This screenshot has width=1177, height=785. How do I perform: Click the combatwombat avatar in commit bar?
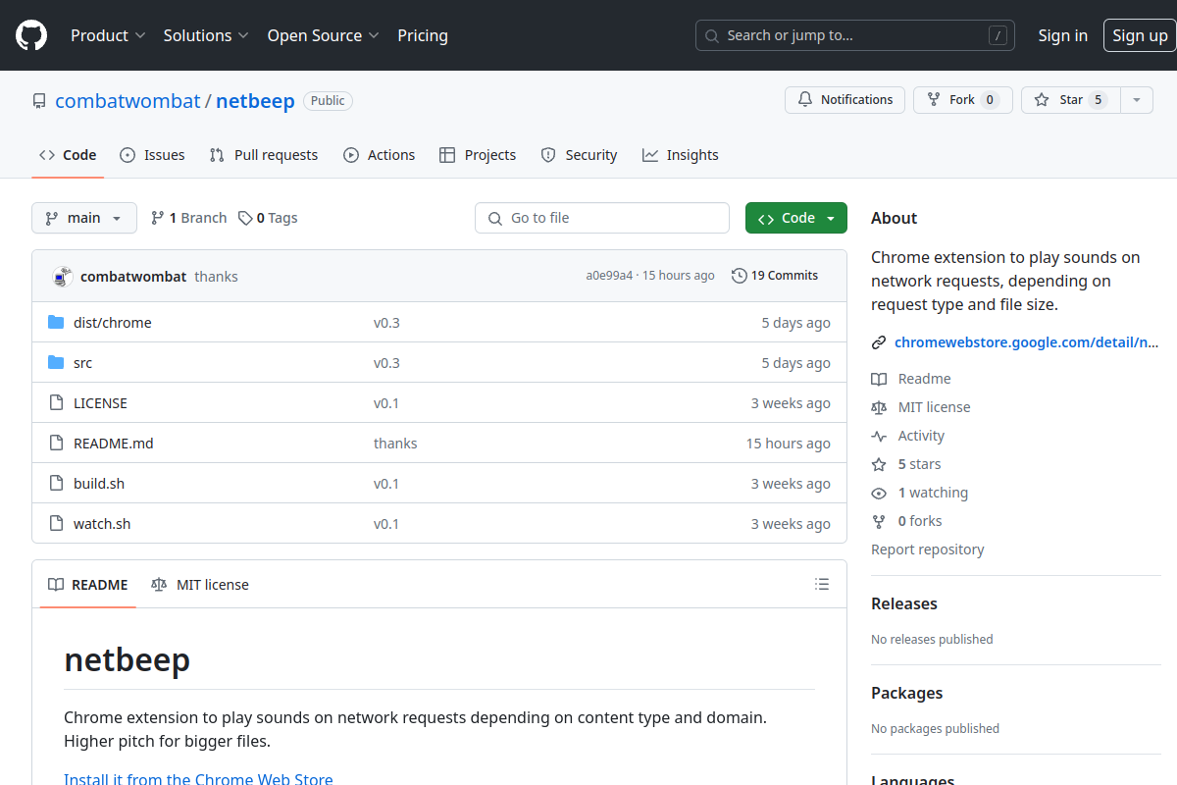63,277
